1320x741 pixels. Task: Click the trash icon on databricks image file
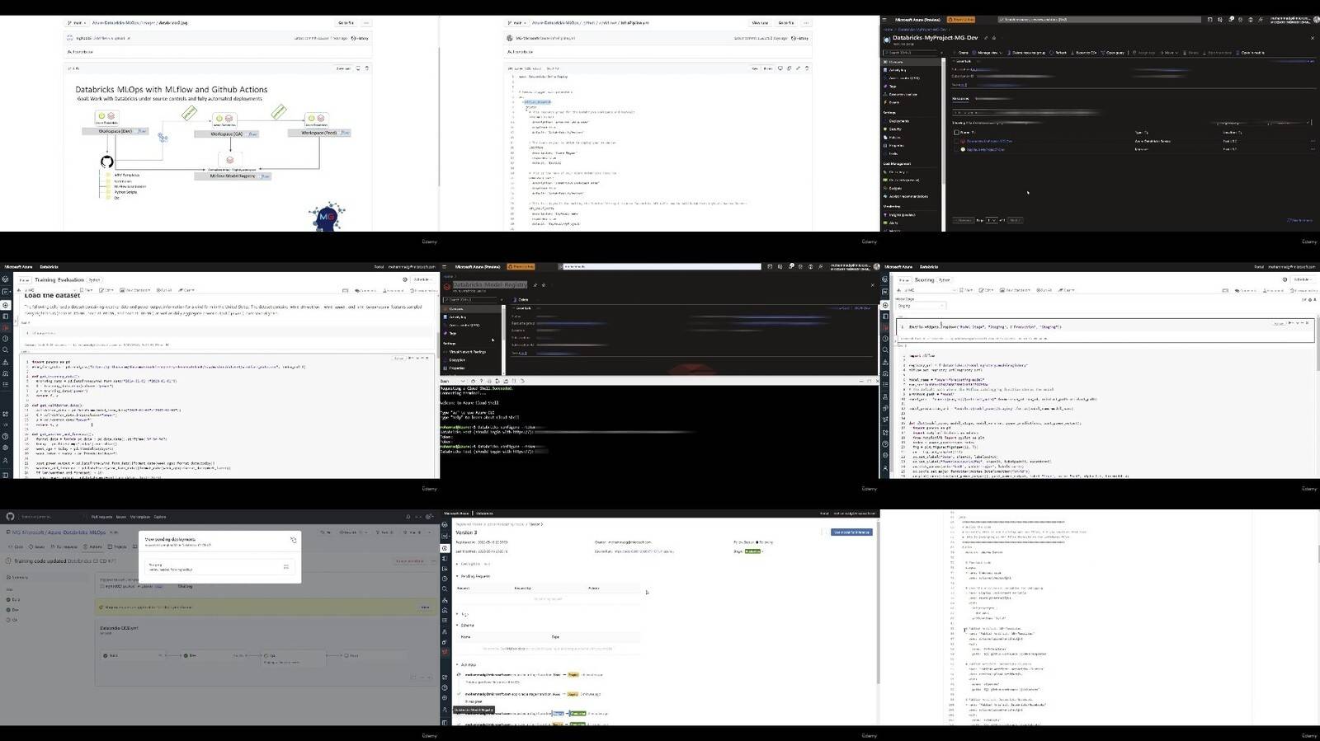coord(367,68)
